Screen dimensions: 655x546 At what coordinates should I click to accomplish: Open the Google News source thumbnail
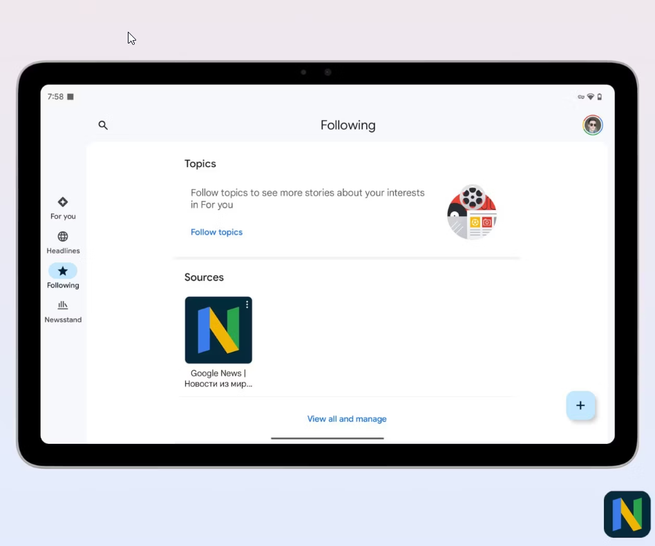(x=218, y=331)
